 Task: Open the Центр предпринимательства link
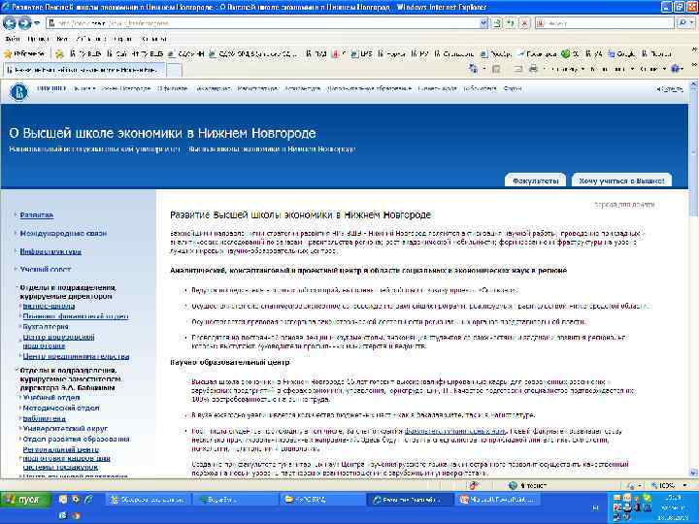click(x=77, y=356)
